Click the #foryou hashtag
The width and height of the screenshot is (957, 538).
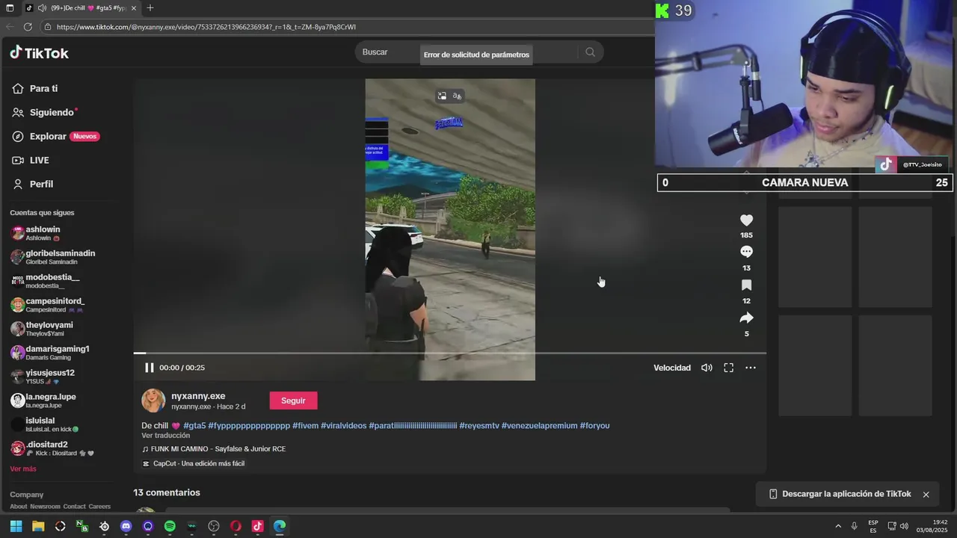[x=595, y=426]
